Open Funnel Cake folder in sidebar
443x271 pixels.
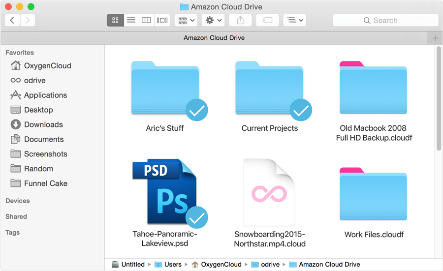pyautogui.click(x=39, y=183)
